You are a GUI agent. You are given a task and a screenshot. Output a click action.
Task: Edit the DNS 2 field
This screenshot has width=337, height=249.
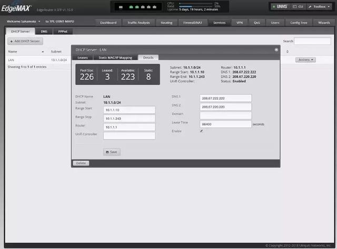[226, 107]
